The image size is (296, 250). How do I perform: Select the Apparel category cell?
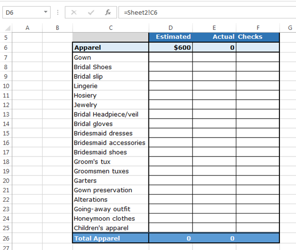point(111,47)
